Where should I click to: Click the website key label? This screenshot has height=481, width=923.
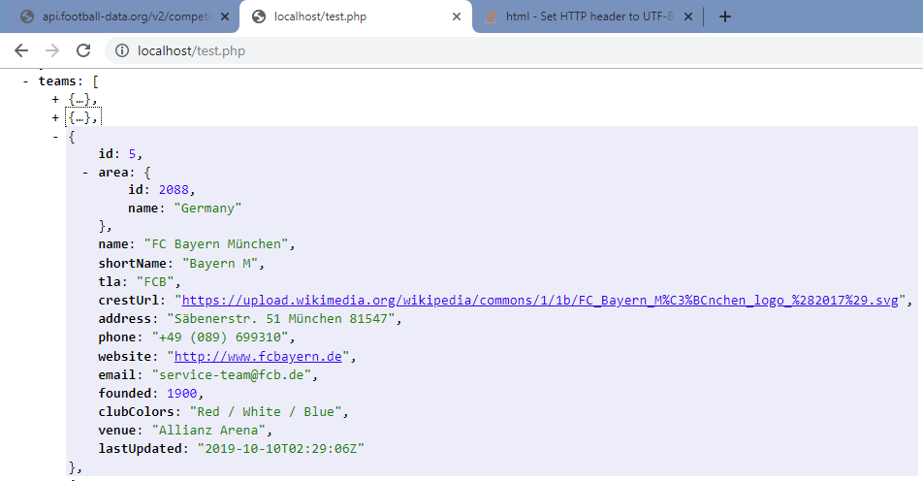125,356
